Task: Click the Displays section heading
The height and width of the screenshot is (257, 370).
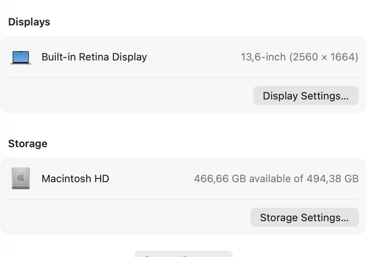Action: [x=29, y=22]
